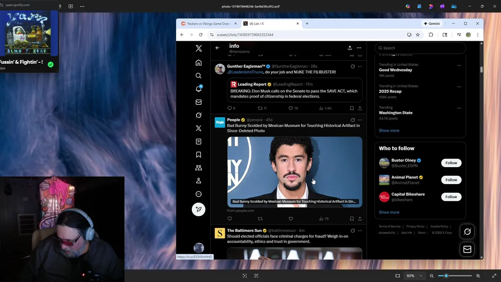Open floating Messages drawer button

(x=467, y=249)
